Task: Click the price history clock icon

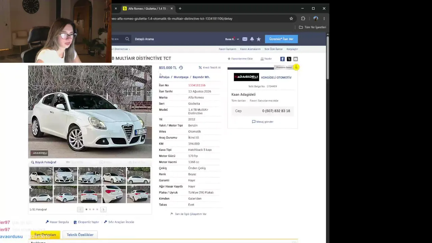Action: click(x=181, y=67)
